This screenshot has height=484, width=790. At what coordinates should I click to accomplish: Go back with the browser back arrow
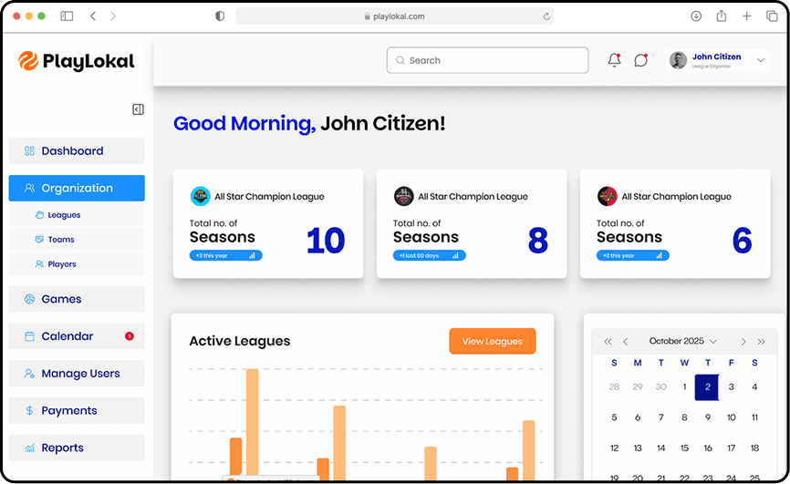click(x=93, y=16)
